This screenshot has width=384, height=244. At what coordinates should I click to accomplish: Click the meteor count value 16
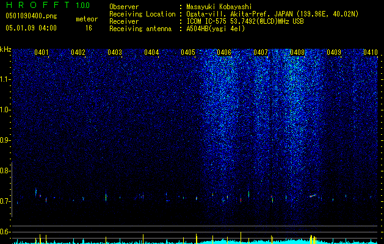(x=89, y=28)
